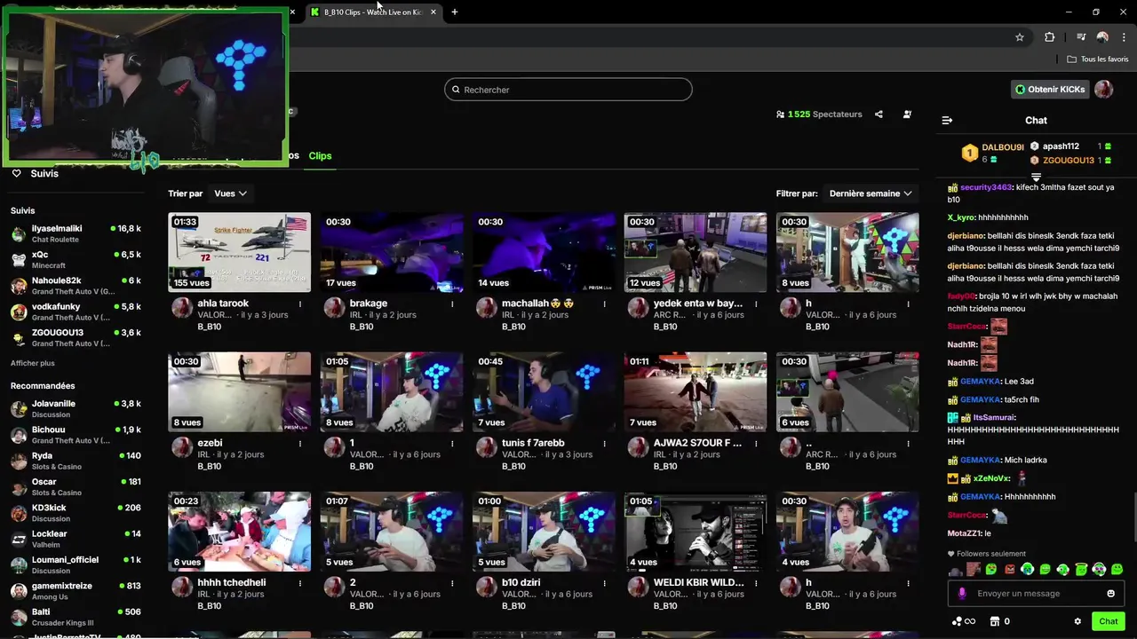Open ilyaselmaliki channel in the sidebar
The image size is (1137, 639).
[x=76, y=233]
